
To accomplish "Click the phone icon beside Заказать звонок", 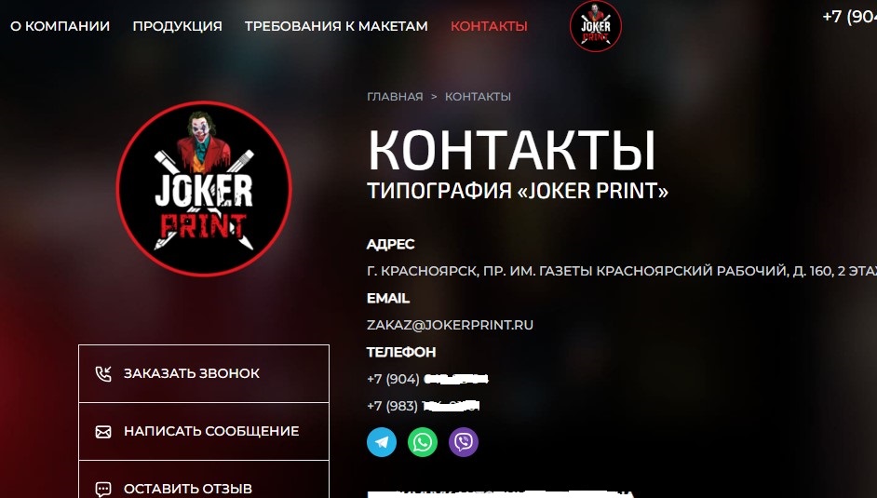I will tap(103, 373).
